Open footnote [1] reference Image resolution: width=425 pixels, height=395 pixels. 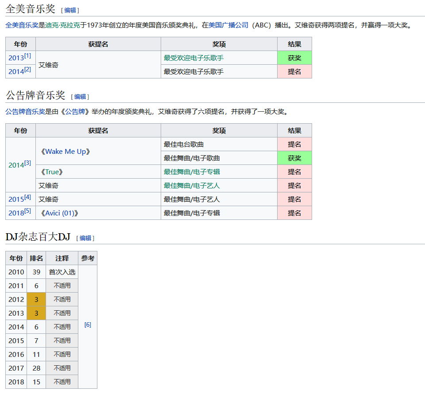click(x=27, y=56)
